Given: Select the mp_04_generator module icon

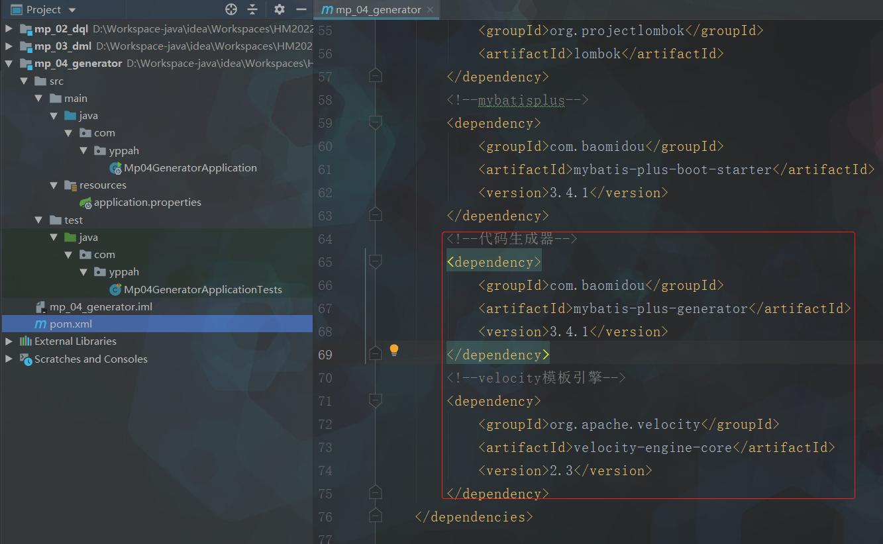Looking at the screenshot, I should click(26, 64).
